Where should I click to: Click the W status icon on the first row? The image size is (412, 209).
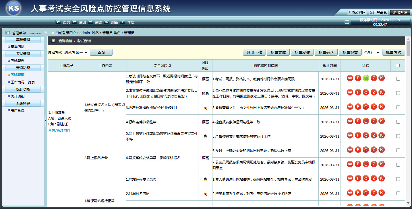pyautogui.click(x=350, y=78)
